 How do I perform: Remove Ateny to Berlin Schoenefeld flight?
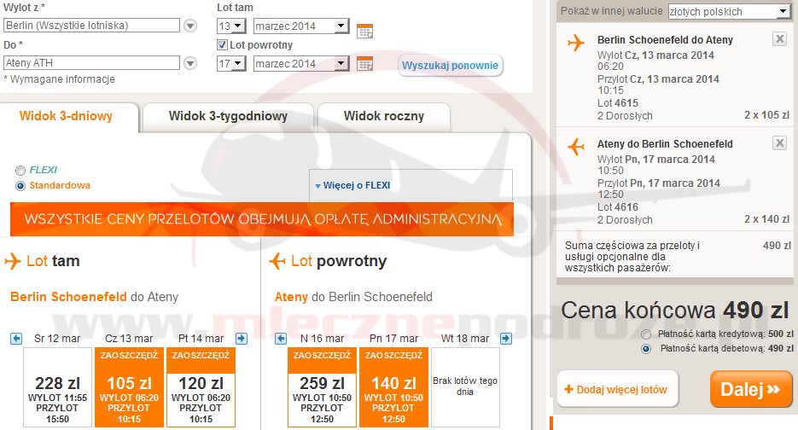click(x=779, y=143)
